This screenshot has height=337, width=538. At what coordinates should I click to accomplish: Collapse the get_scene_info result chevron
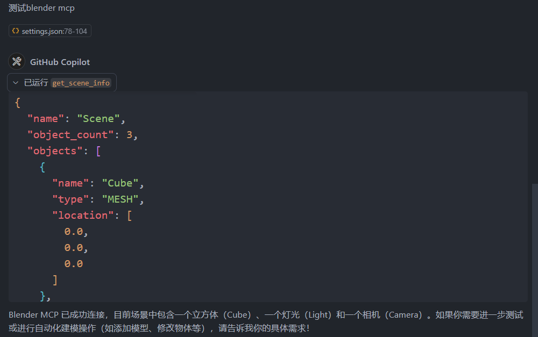pos(16,83)
